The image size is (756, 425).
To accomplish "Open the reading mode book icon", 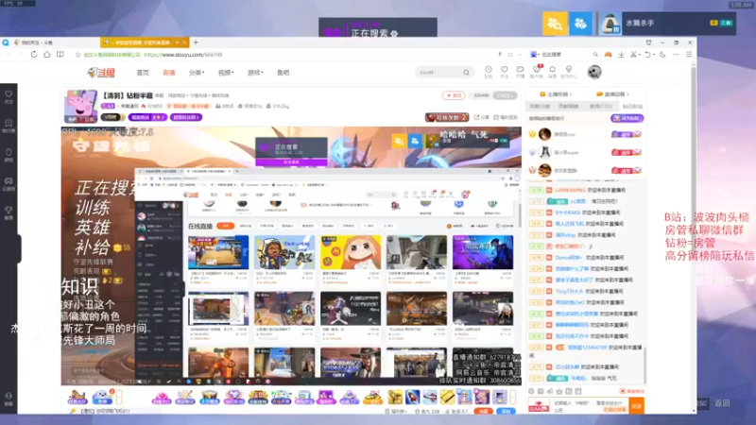I will coord(60,55).
